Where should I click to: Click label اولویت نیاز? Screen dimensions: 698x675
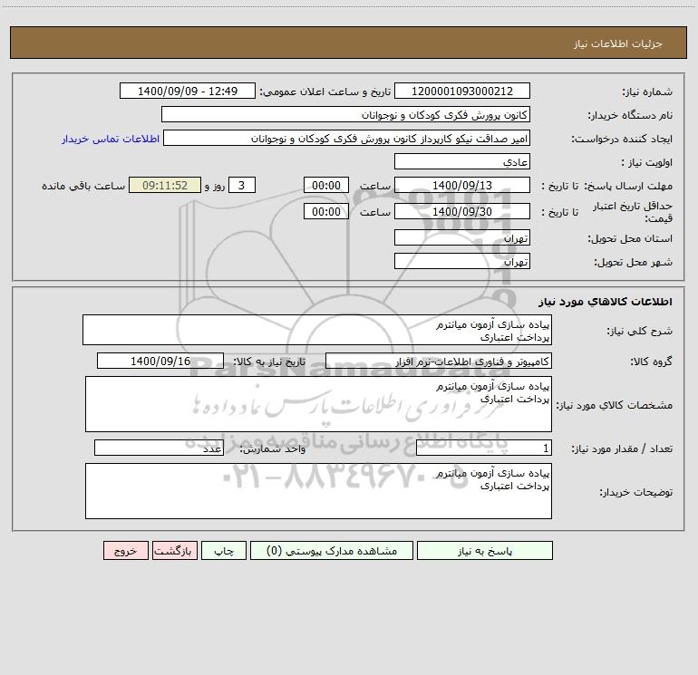point(647,162)
